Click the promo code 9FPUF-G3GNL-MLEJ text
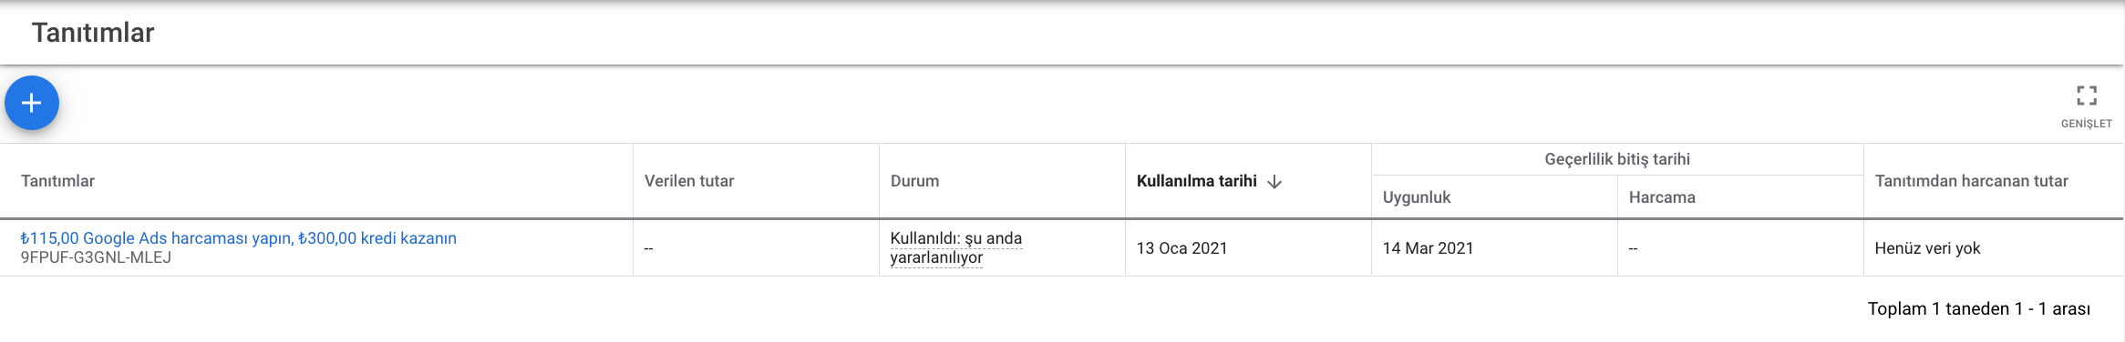The height and width of the screenshot is (342, 2125). tap(96, 257)
